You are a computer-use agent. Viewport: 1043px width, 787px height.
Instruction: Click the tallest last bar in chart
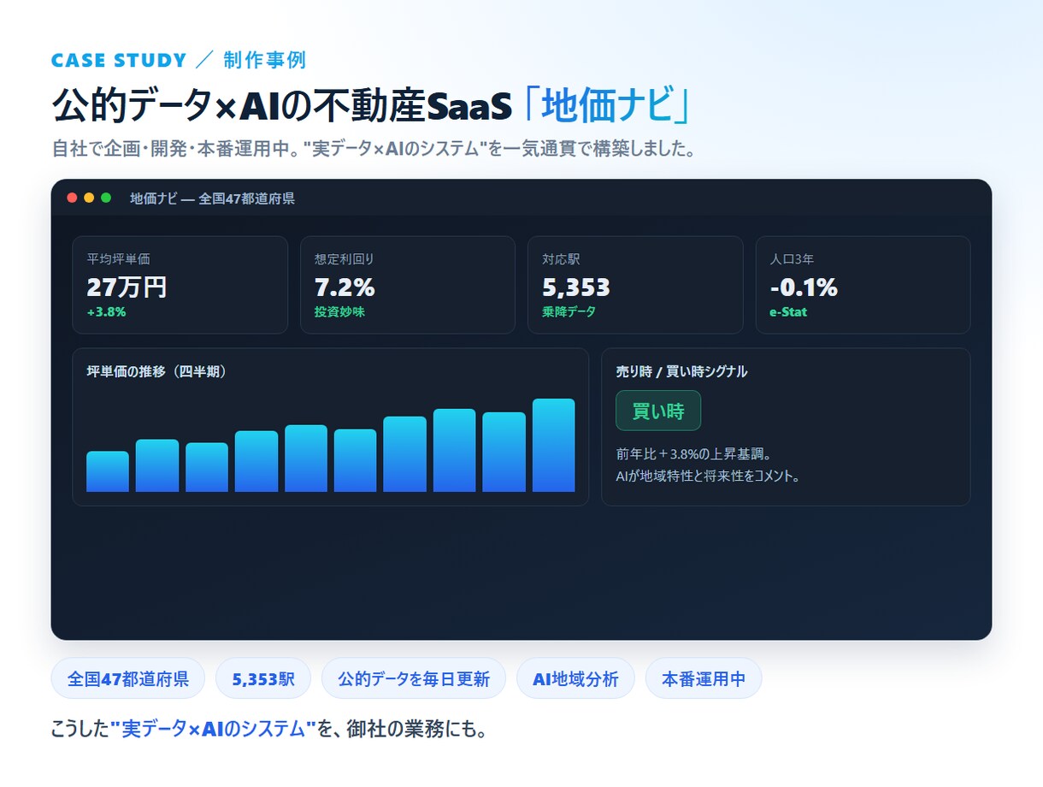click(554, 446)
